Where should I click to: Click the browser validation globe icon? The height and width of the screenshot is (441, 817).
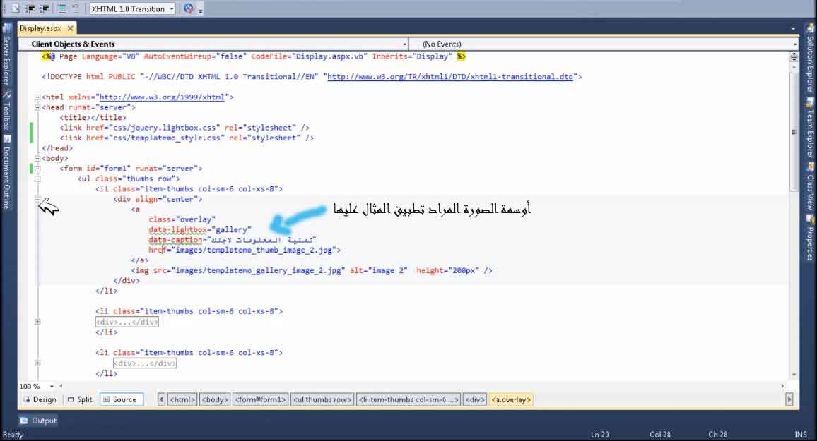click(188, 8)
